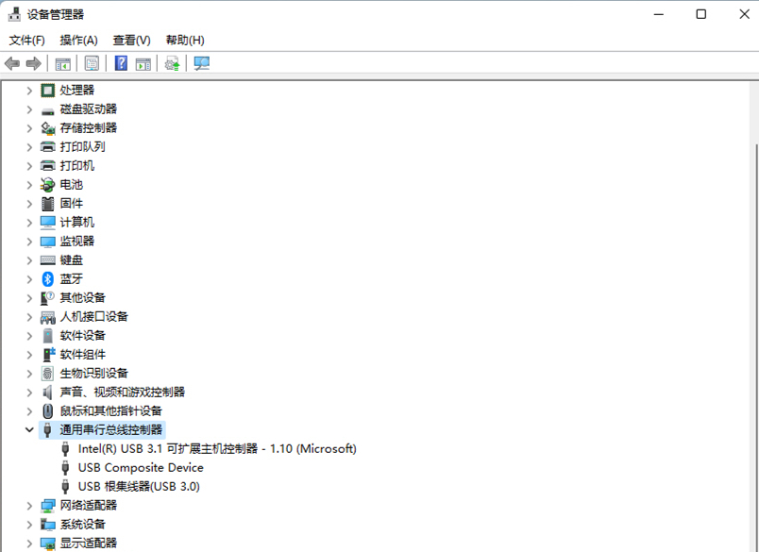Click the Help question mark toolbar icon
This screenshot has height=552, width=759.
click(x=119, y=63)
